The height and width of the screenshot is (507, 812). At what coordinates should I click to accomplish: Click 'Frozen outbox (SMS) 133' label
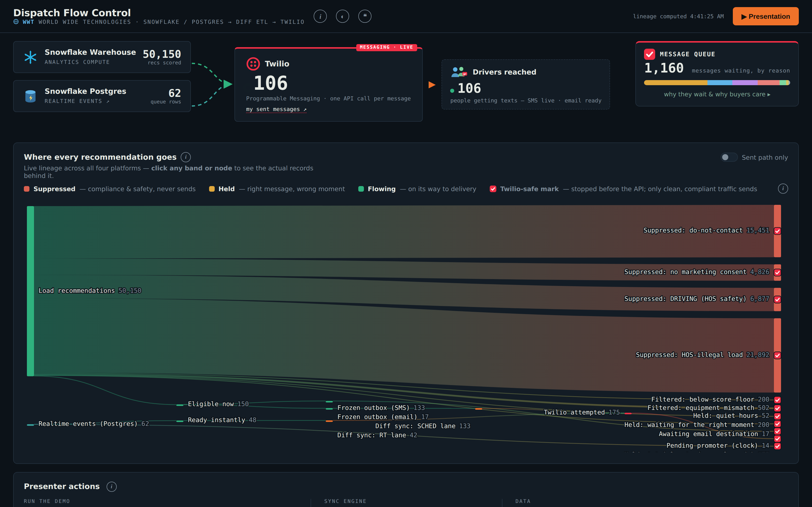(x=381, y=407)
